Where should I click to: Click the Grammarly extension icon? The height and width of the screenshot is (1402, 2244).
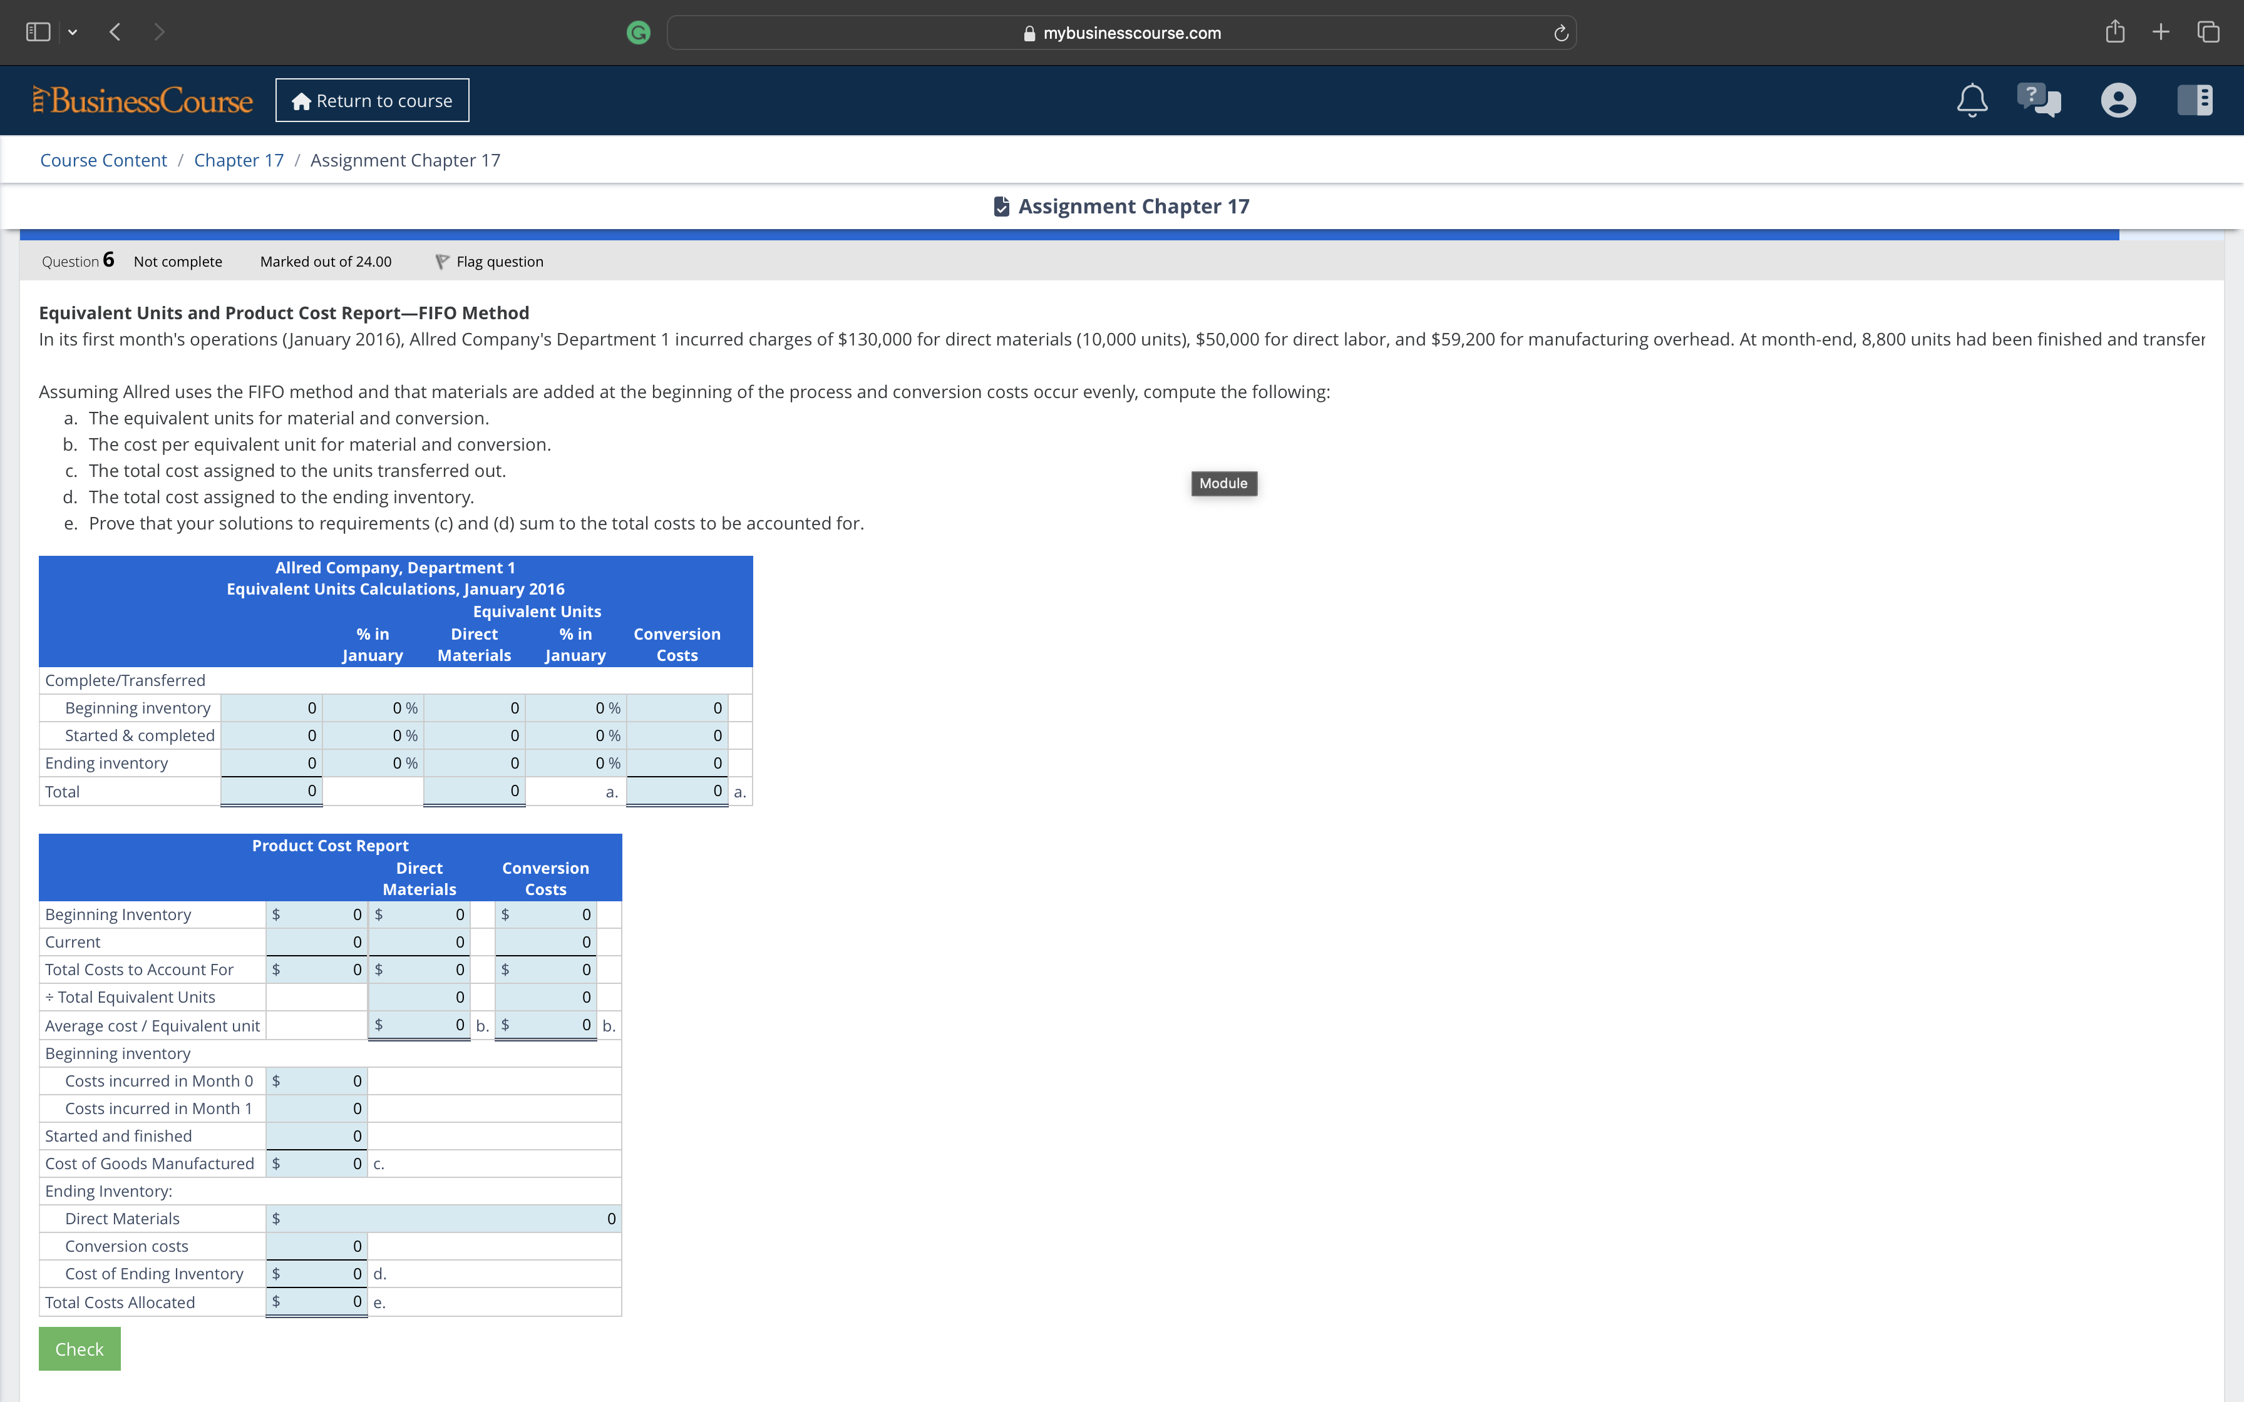[638, 33]
